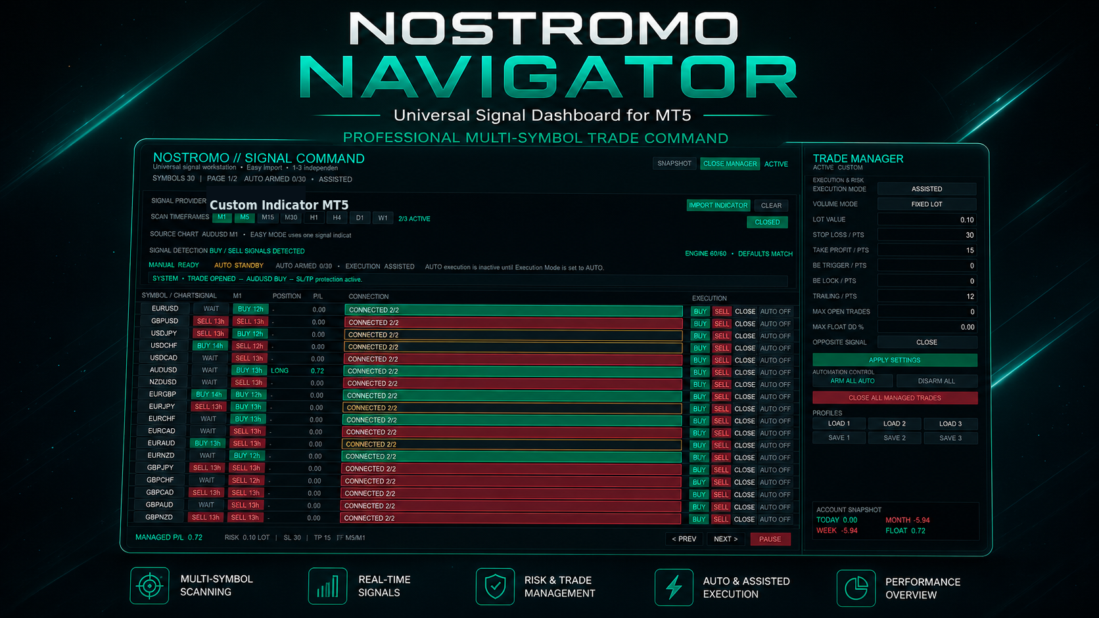Click the LONG position in AUDUSD row
This screenshot has width=1099, height=618.
point(280,370)
